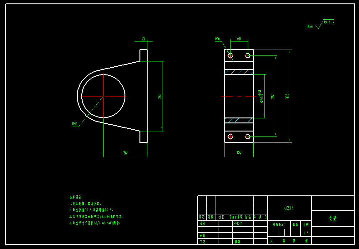Select the 技术要求 heading
Image resolution: width=359 pixels, height=249 pixels.
click(x=75, y=197)
